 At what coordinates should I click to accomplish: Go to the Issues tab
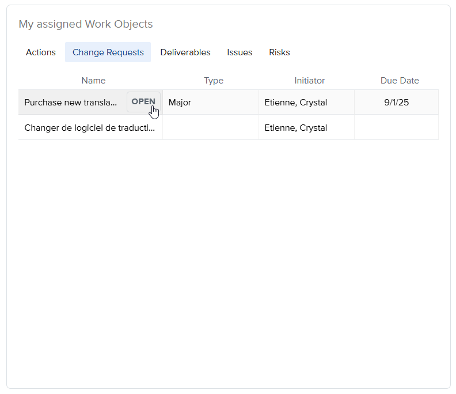pyautogui.click(x=240, y=52)
